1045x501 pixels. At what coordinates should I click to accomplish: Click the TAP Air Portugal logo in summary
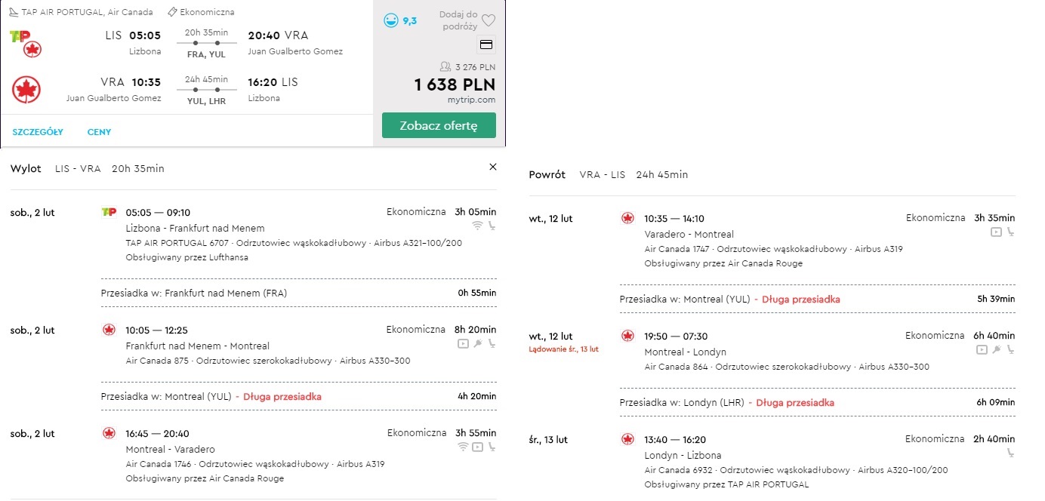(20, 35)
